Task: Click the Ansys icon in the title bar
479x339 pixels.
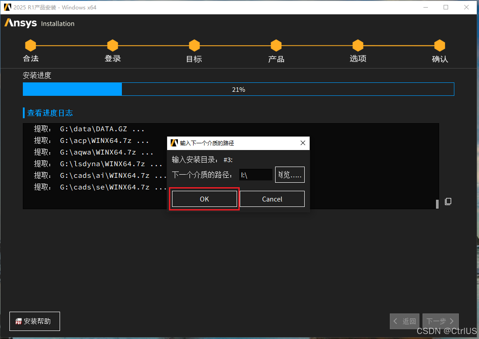Action: pyautogui.click(x=8, y=7)
